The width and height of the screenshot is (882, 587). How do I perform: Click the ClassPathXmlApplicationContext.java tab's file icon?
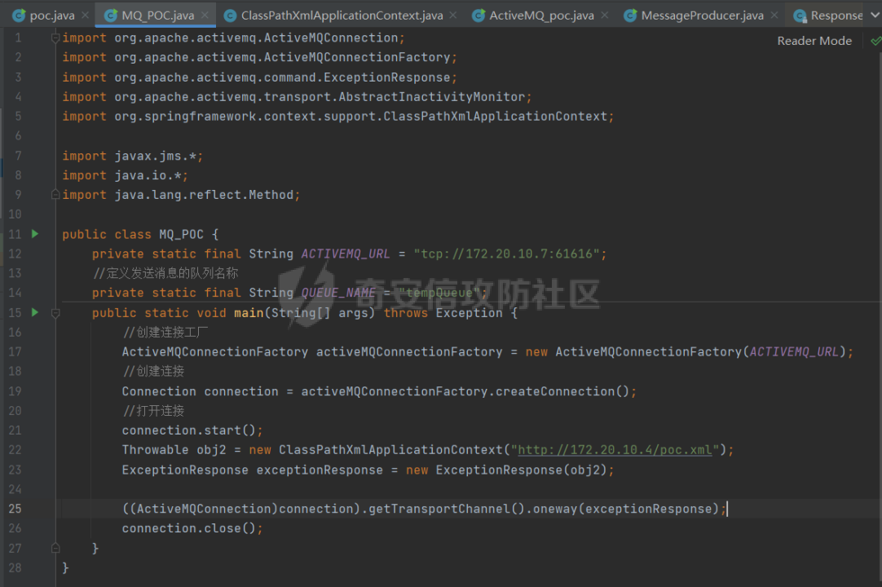[x=230, y=15]
